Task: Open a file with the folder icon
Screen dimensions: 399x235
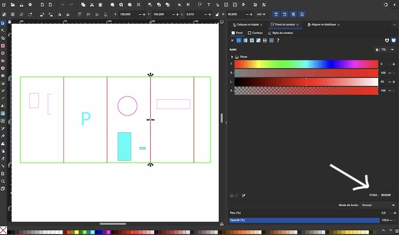Action: click(x=12, y=4)
